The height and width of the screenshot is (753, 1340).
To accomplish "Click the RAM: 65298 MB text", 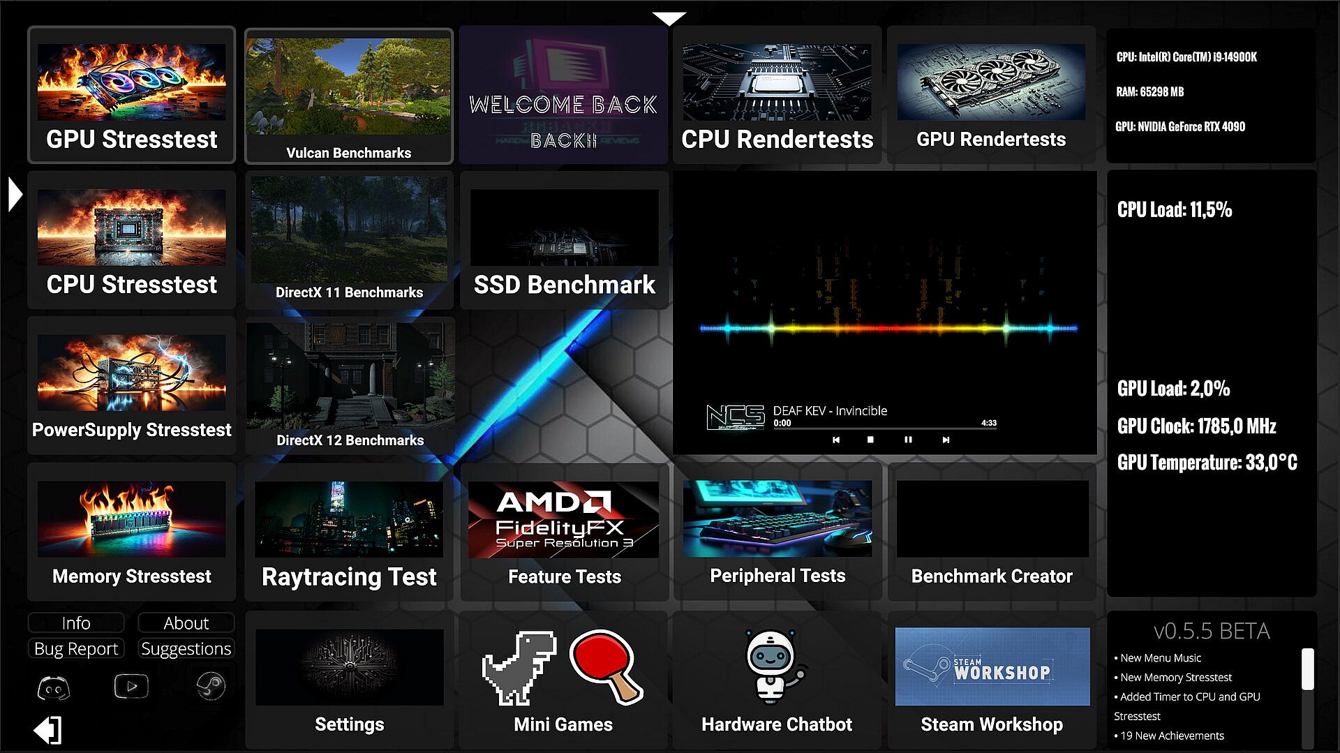I will pos(1150,91).
